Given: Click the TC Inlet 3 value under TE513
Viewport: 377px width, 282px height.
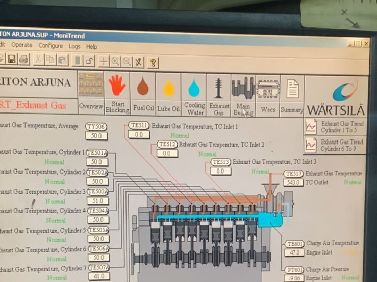Looking at the screenshot, I should click(220, 171).
